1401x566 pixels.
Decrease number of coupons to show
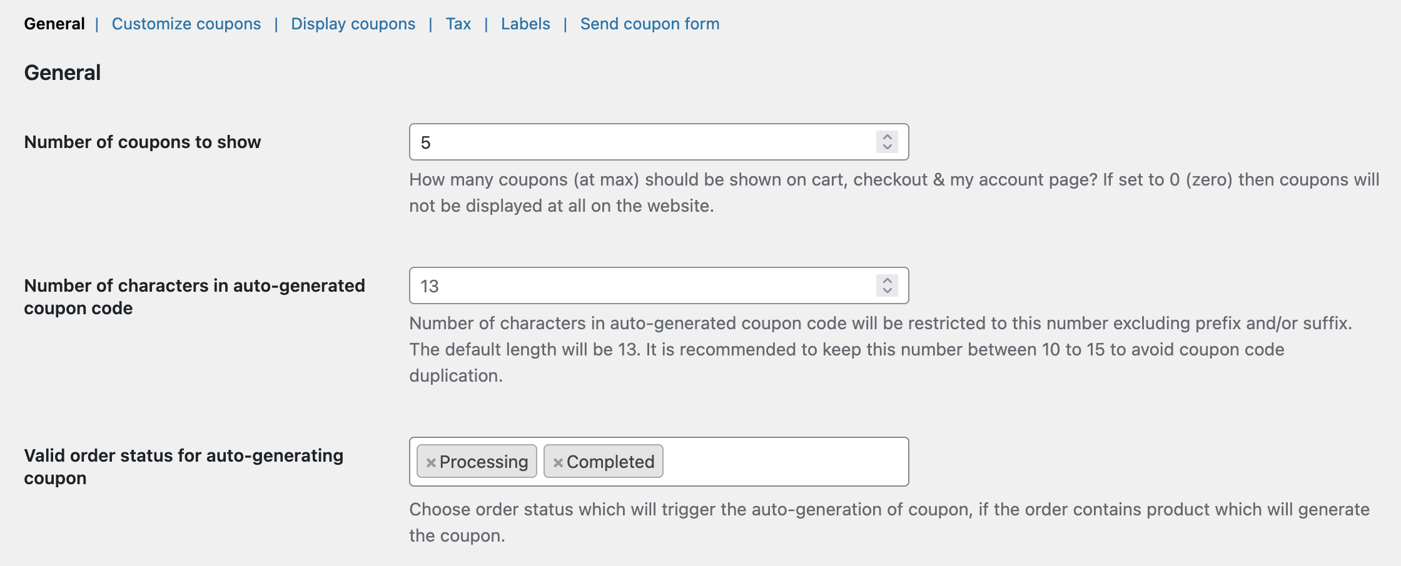tap(887, 147)
